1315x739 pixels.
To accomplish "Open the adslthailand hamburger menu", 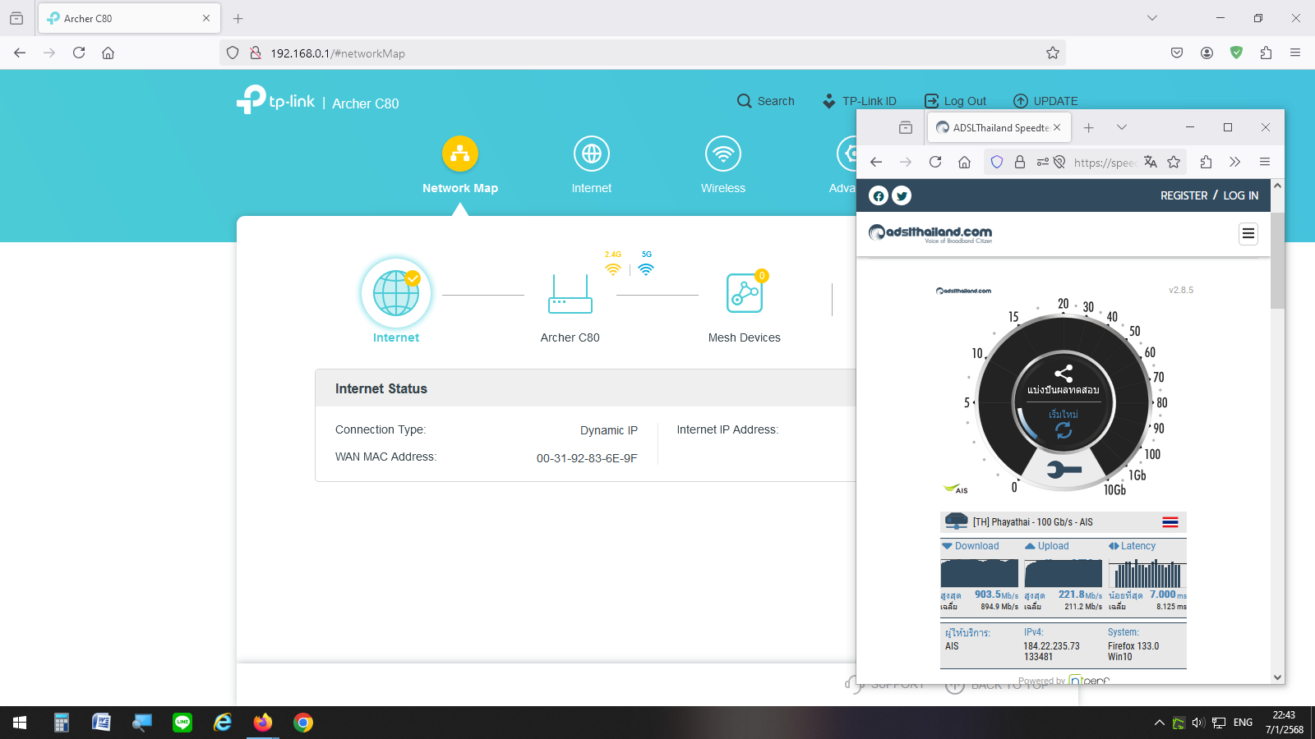I will point(1248,234).
